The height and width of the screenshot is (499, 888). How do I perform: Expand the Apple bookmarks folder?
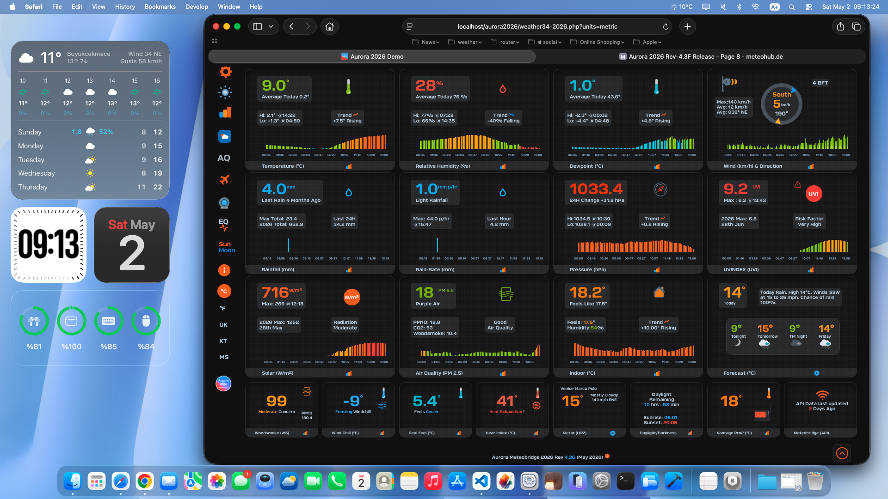[647, 42]
